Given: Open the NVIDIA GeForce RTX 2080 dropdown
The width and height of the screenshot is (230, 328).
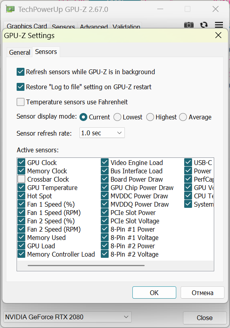Looking at the screenshot, I should pyautogui.click(x=67, y=317).
